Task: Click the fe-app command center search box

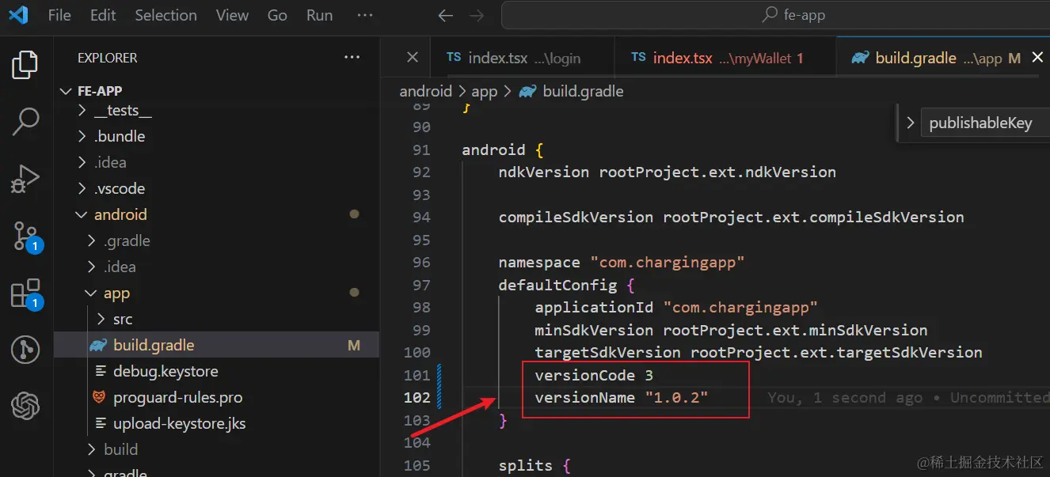Action: pyautogui.click(x=775, y=15)
